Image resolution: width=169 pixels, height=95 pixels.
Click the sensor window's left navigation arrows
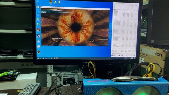click(x=112, y=55)
